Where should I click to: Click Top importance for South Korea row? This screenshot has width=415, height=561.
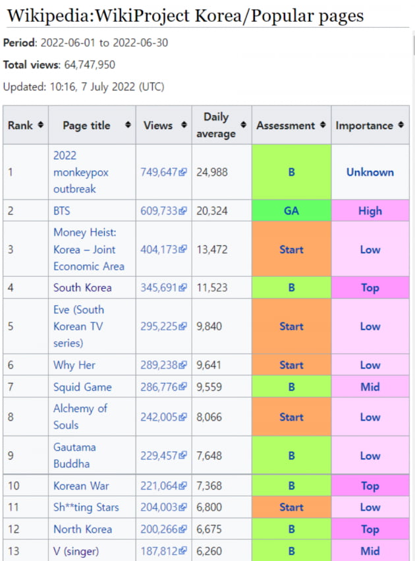pos(370,287)
